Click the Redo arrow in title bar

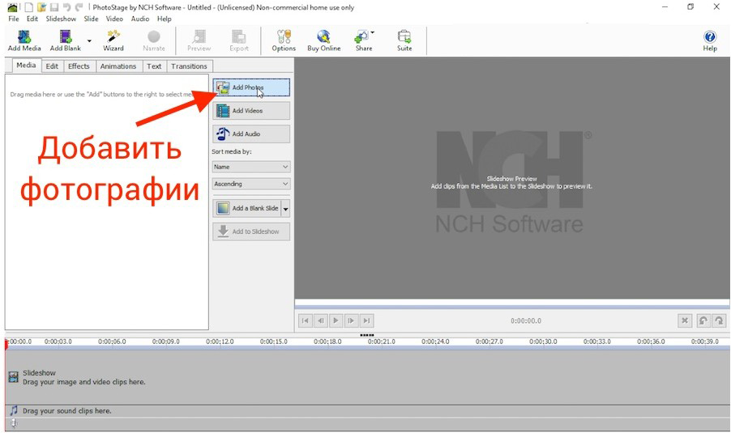(79, 7)
